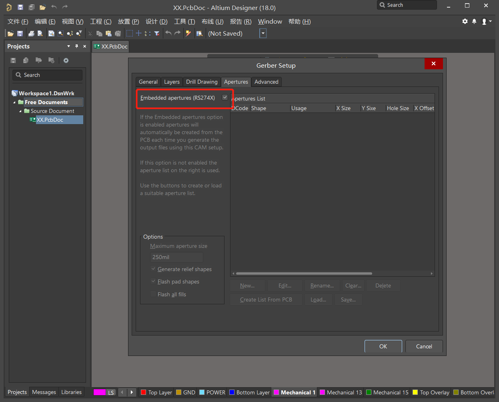
Task: Select the XX.PcbDoc document tab
Action: tap(110, 46)
